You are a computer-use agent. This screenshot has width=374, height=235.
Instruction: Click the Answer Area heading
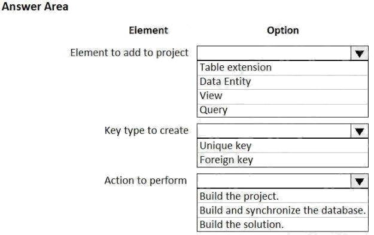pyautogui.click(x=35, y=7)
